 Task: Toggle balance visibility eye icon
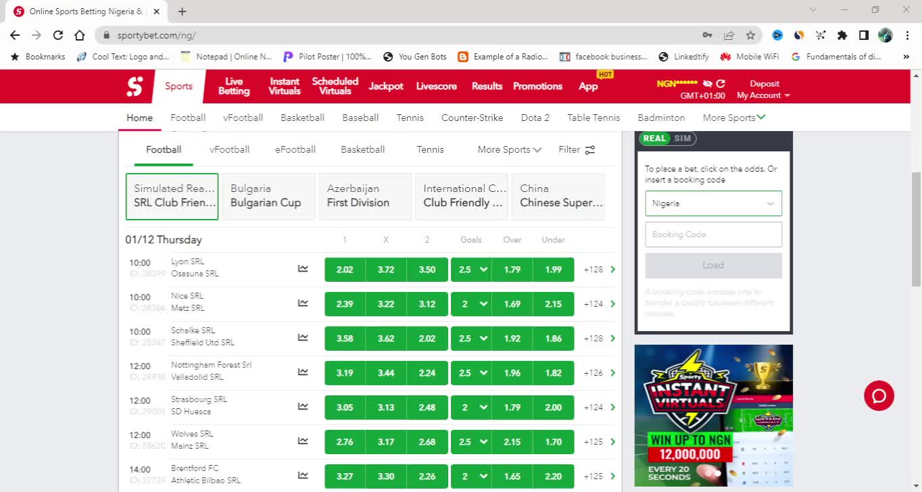(x=707, y=84)
